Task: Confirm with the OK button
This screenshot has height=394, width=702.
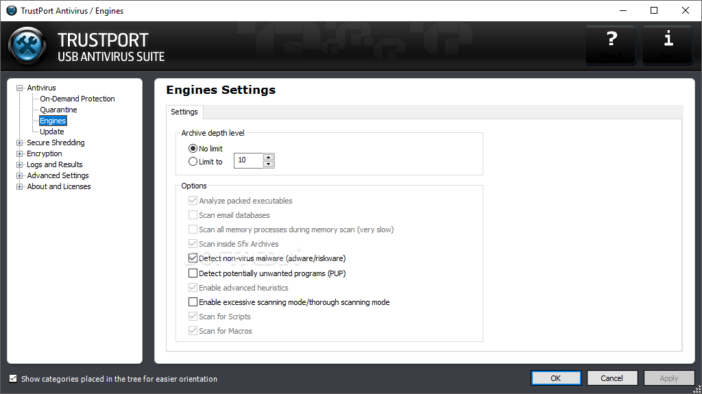Action: pyautogui.click(x=555, y=378)
